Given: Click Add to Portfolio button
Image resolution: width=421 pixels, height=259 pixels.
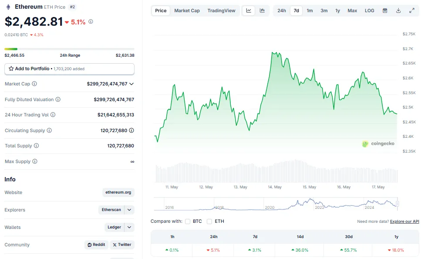Looking at the screenshot, I should coord(69,69).
